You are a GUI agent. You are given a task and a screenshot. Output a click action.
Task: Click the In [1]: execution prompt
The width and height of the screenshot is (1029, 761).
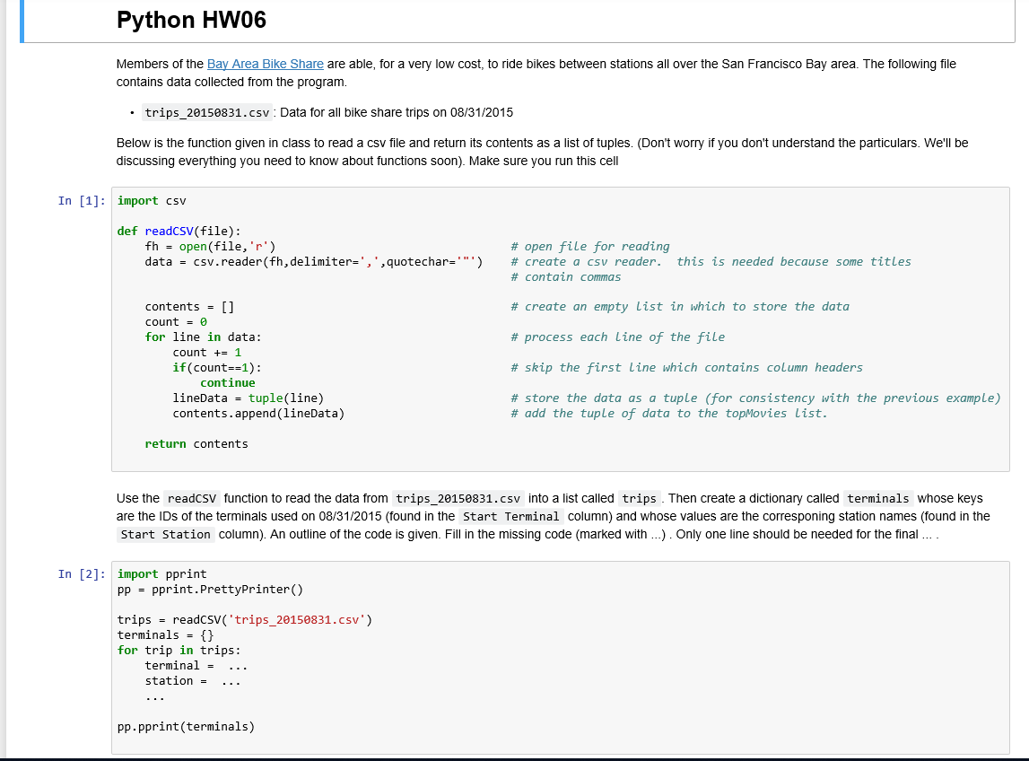[x=80, y=200]
